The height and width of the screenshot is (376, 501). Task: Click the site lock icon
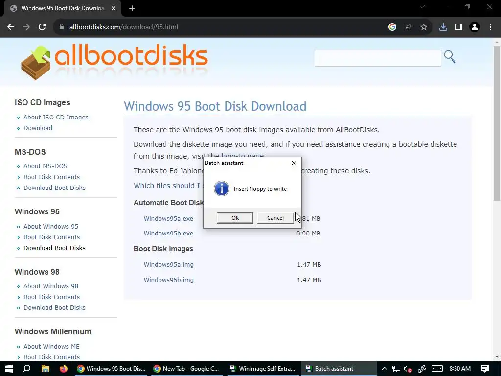coord(62,27)
